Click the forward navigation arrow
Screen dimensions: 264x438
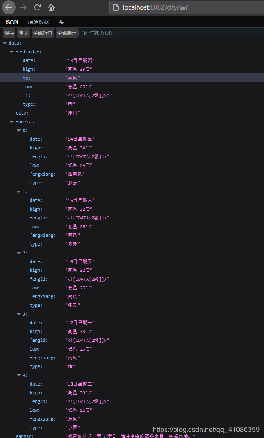pyautogui.click(x=23, y=7)
